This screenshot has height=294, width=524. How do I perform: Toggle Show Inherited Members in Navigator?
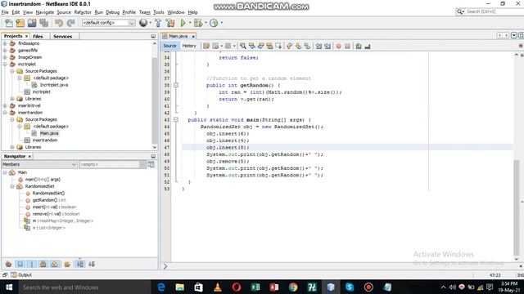pos(9,264)
